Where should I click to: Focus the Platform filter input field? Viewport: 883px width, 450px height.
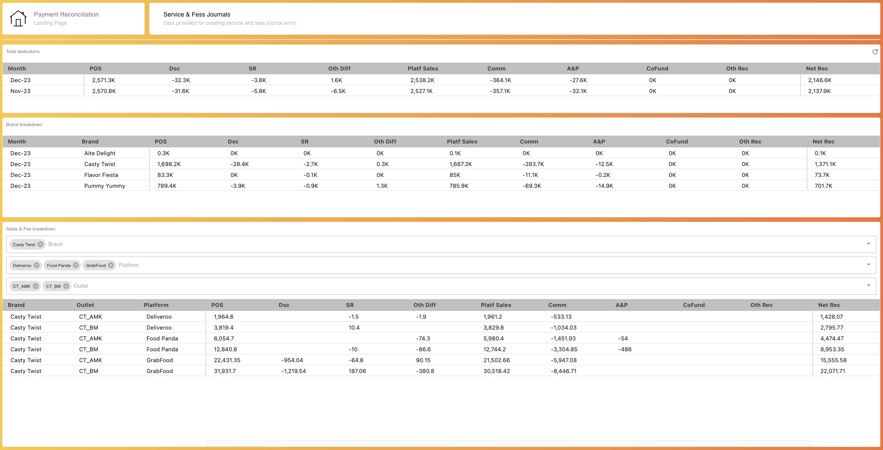(441, 265)
